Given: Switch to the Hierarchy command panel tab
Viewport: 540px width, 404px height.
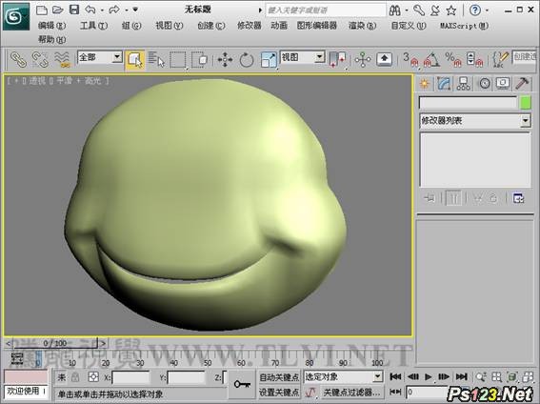Looking at the screenshot, I should (x=464, y=84).
